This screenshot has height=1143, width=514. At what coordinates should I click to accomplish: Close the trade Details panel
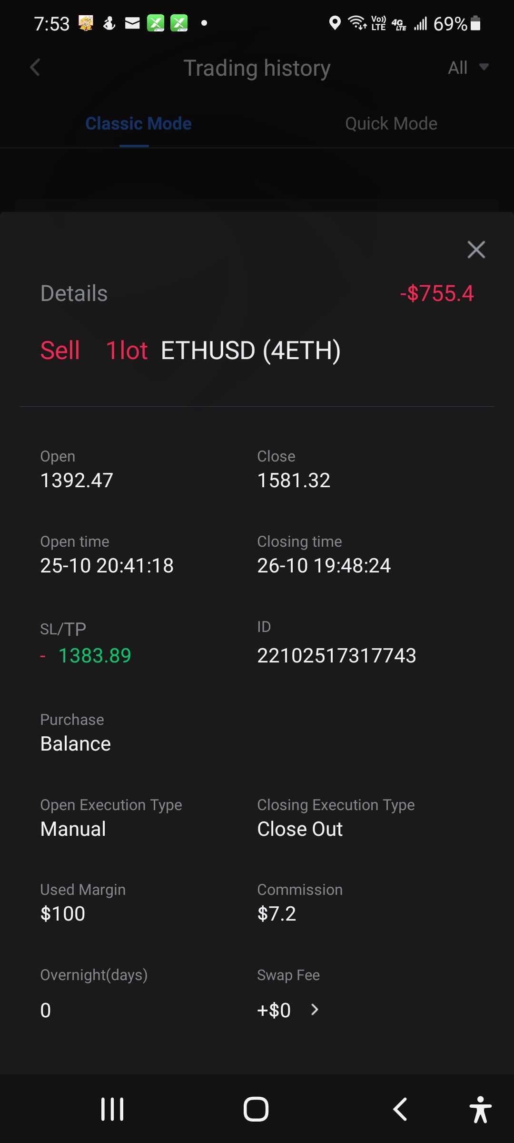476,250
